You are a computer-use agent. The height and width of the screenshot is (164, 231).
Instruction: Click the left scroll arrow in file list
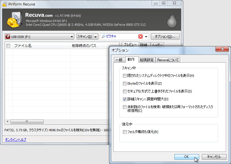[x=8, y=121]
